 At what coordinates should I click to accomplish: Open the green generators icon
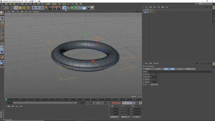point(72,8)
